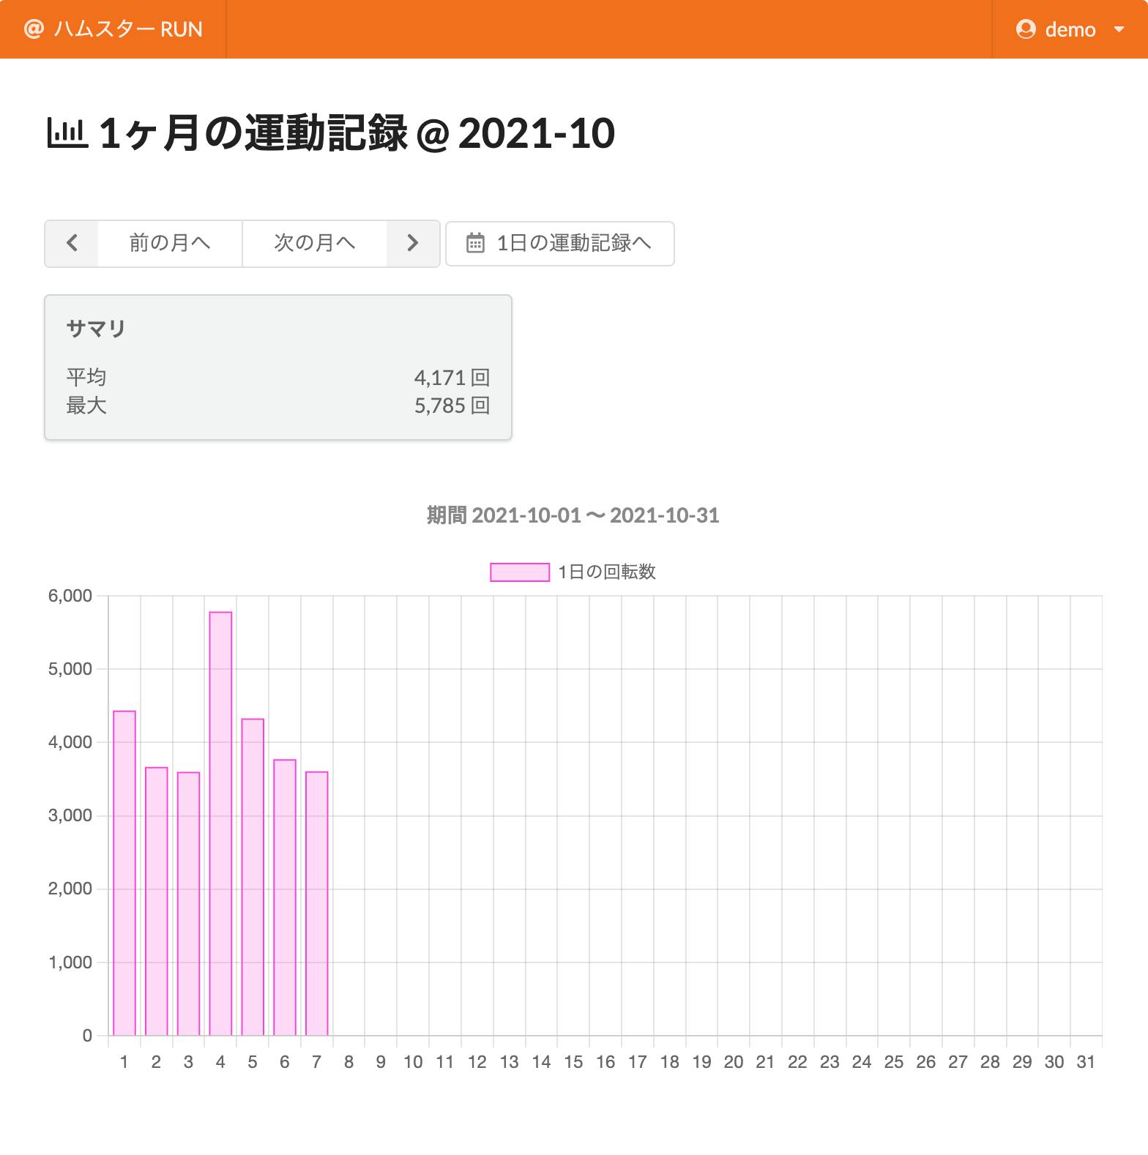Click the demo user avatar icon

1026,29
